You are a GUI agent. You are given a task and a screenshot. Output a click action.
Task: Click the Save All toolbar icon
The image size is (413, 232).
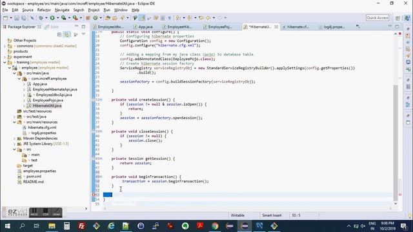[x=24, y=18]
